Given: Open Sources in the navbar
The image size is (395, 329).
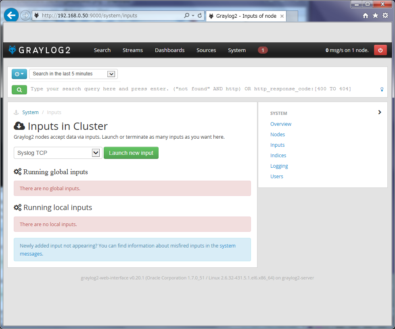Looking at the screenshot, I should (x=206, y=50).
